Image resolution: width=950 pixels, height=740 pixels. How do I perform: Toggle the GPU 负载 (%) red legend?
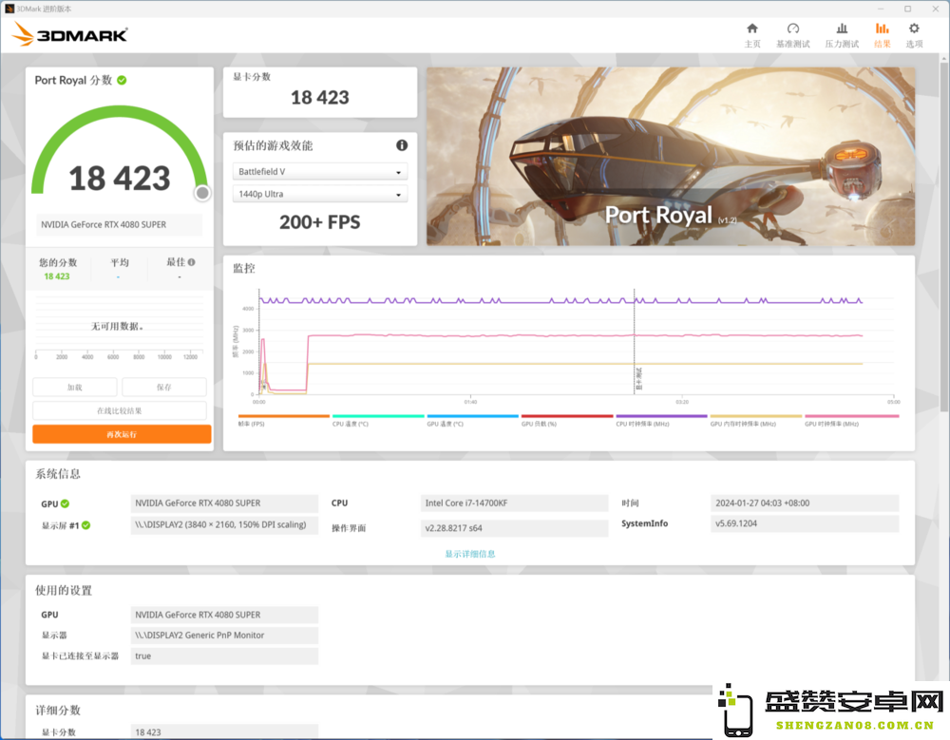click(x=567, y=420)
